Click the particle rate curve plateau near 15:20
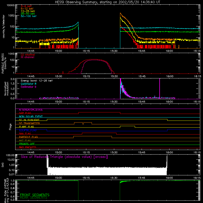The height and width of the screenshot is (203, 203). (x=93, y=59)
